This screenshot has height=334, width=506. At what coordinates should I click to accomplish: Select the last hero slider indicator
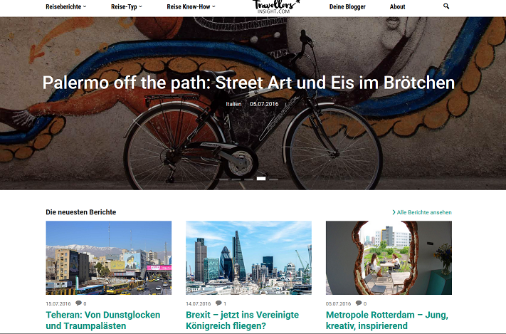coord(274,179)
